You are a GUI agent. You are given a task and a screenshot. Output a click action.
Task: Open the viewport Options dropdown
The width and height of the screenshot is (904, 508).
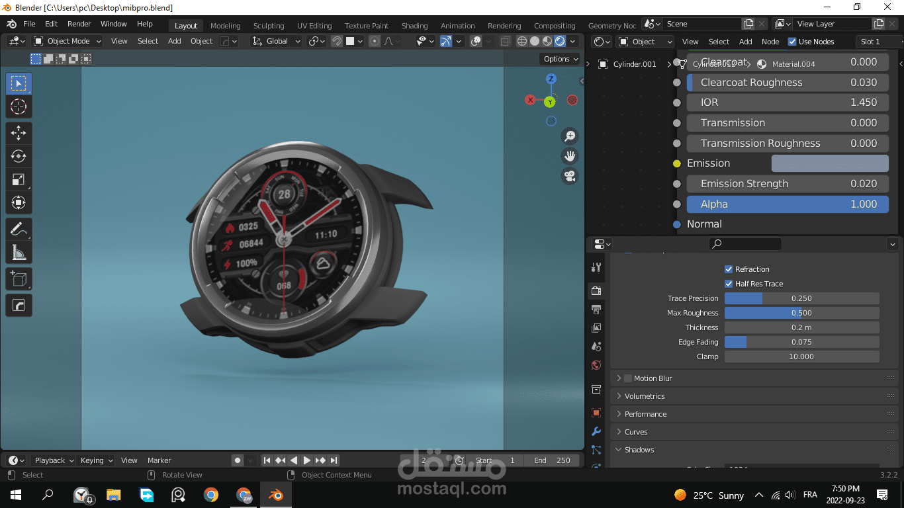[x=560, y=59]
